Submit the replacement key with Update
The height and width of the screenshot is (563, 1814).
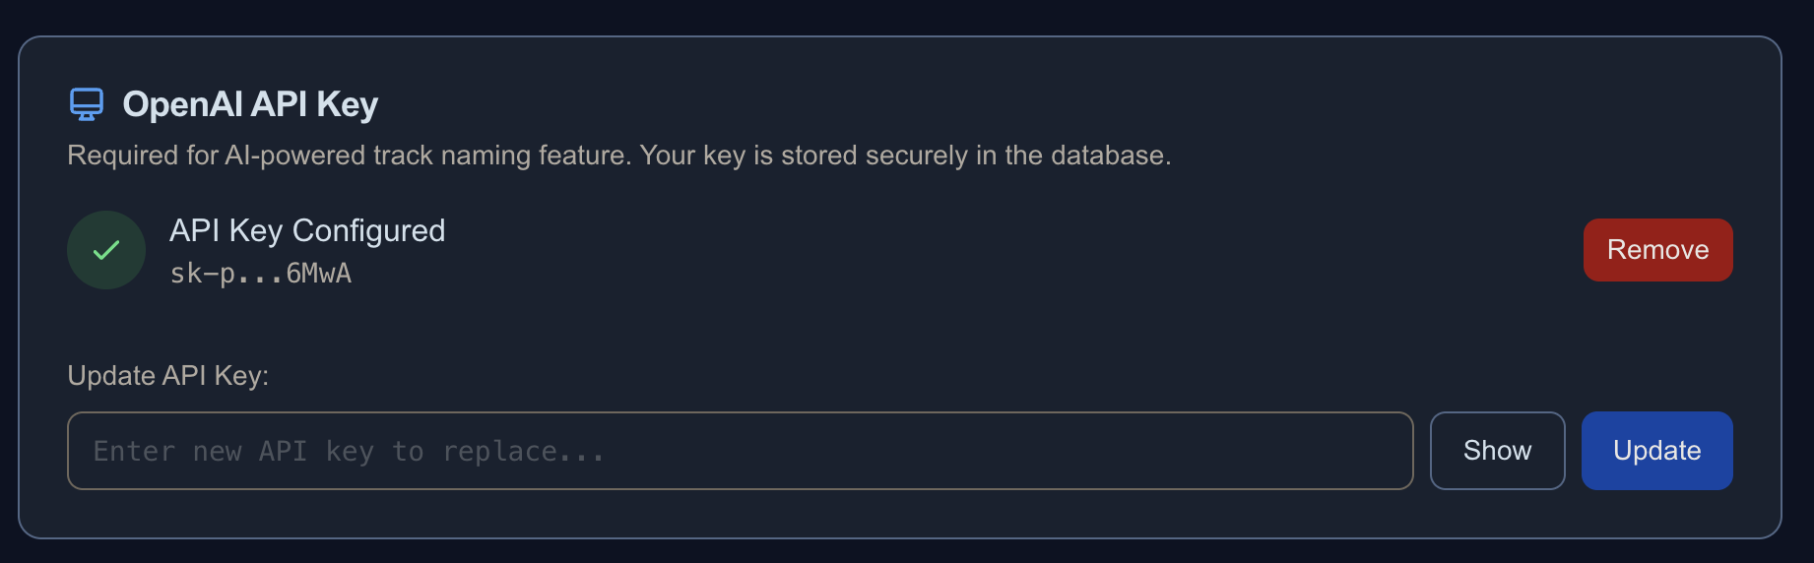[x=1656, y=451]
